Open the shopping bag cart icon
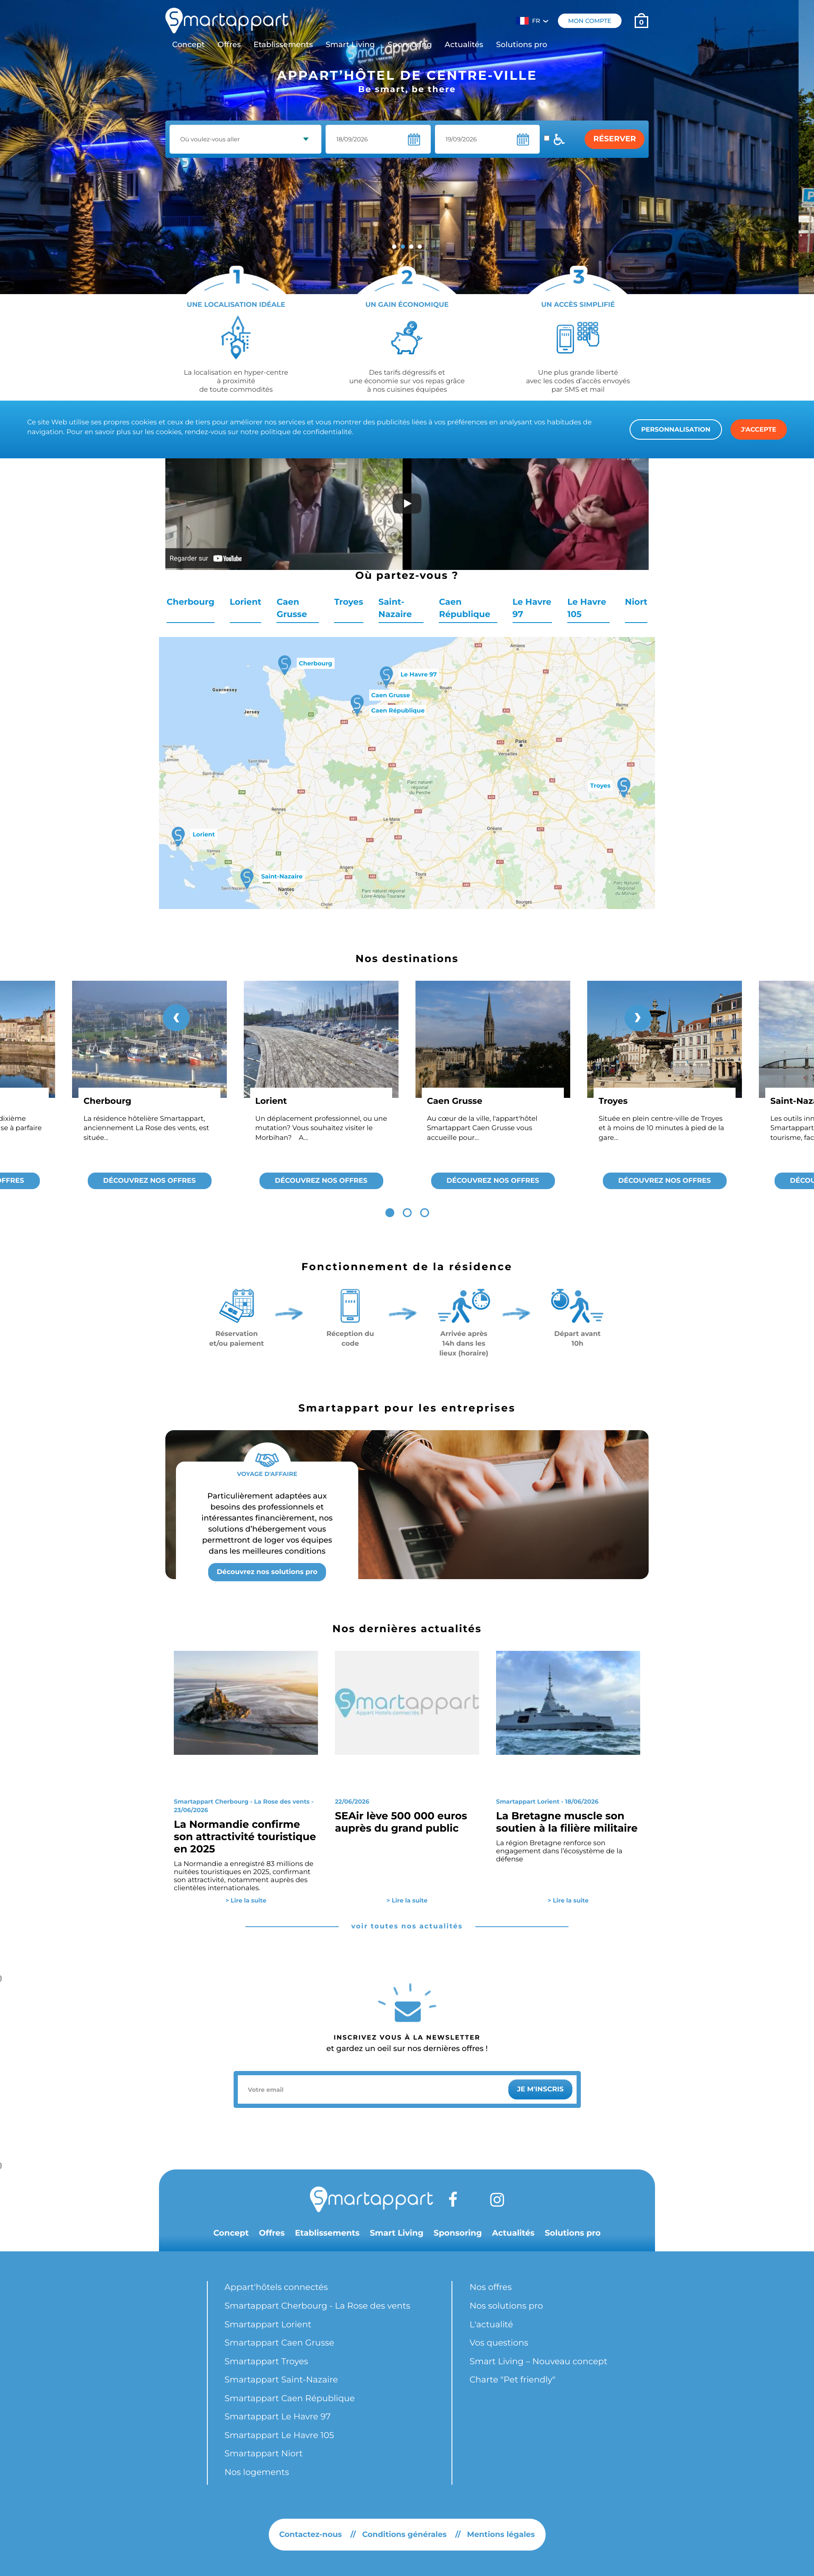This screenshot has height=2576, width=814. (x=641, y=20)
